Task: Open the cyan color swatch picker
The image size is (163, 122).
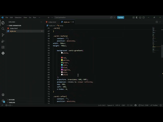Action: (62, 65)
